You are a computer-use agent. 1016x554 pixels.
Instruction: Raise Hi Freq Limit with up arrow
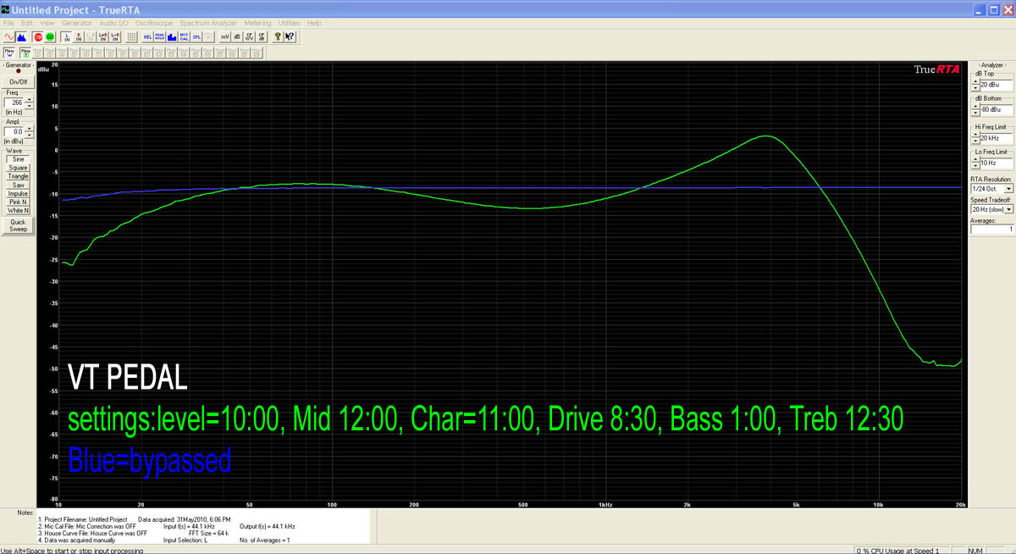pos(975,135)
